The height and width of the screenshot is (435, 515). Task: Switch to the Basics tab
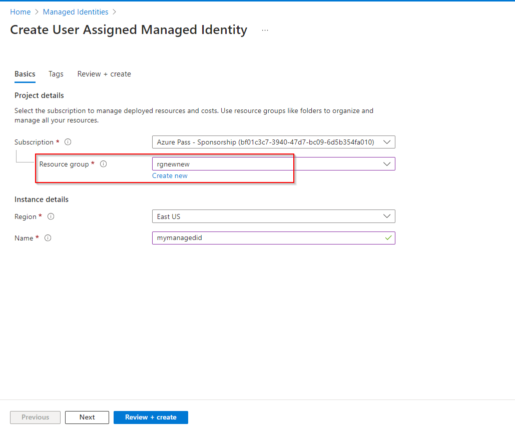25,74
